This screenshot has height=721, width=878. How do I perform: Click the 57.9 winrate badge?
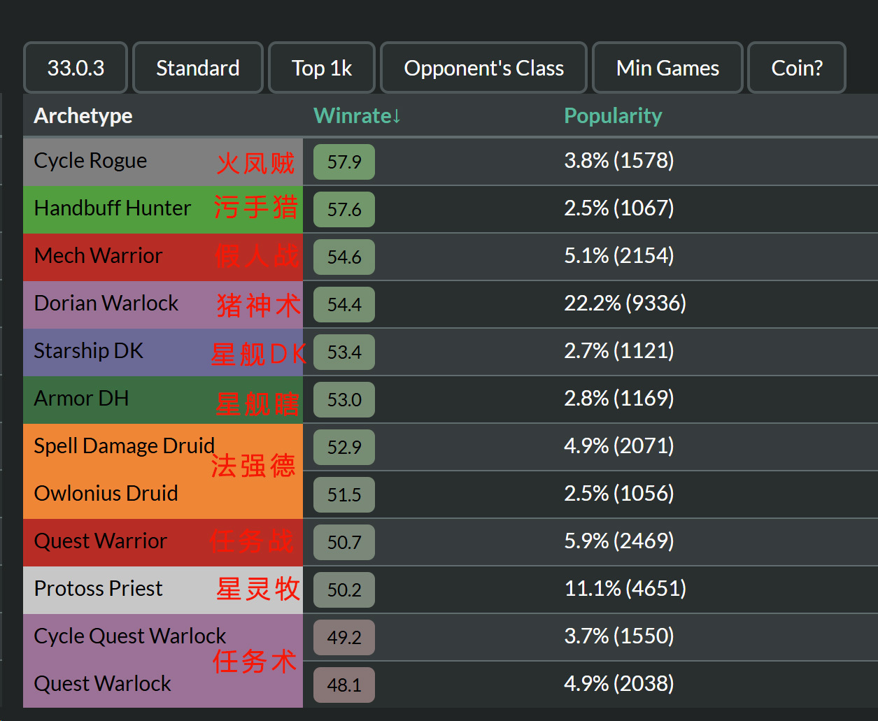click(x=344, y=162)
